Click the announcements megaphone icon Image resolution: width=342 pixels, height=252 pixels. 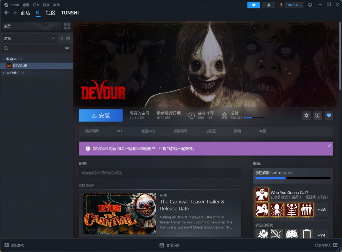254,5
